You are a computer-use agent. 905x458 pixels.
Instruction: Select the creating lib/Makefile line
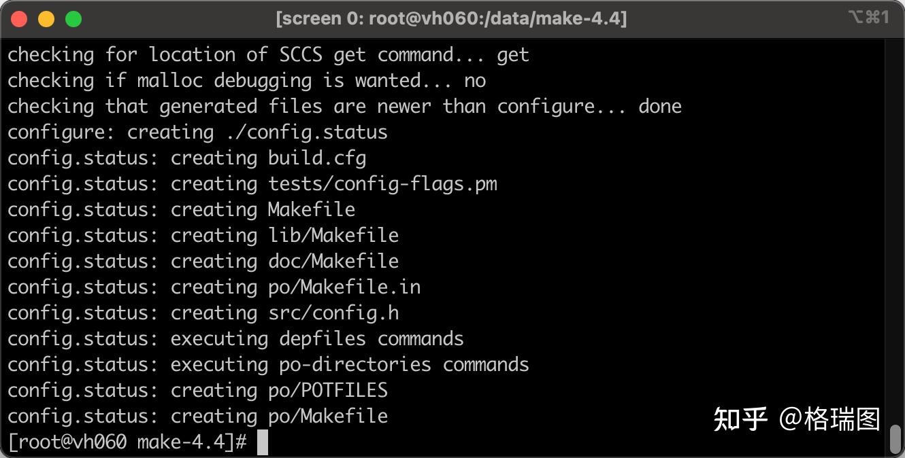click(x=202, y=235)
